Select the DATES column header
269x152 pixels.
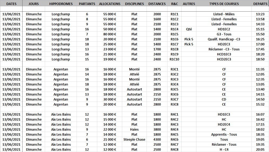(x=11, y=4)
